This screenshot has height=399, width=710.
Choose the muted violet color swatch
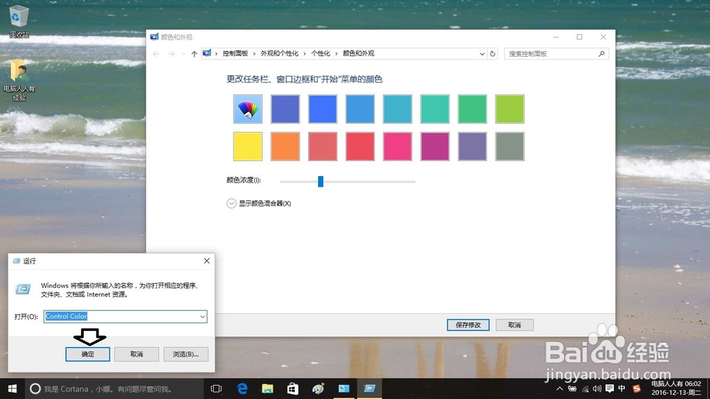[472, 146]
